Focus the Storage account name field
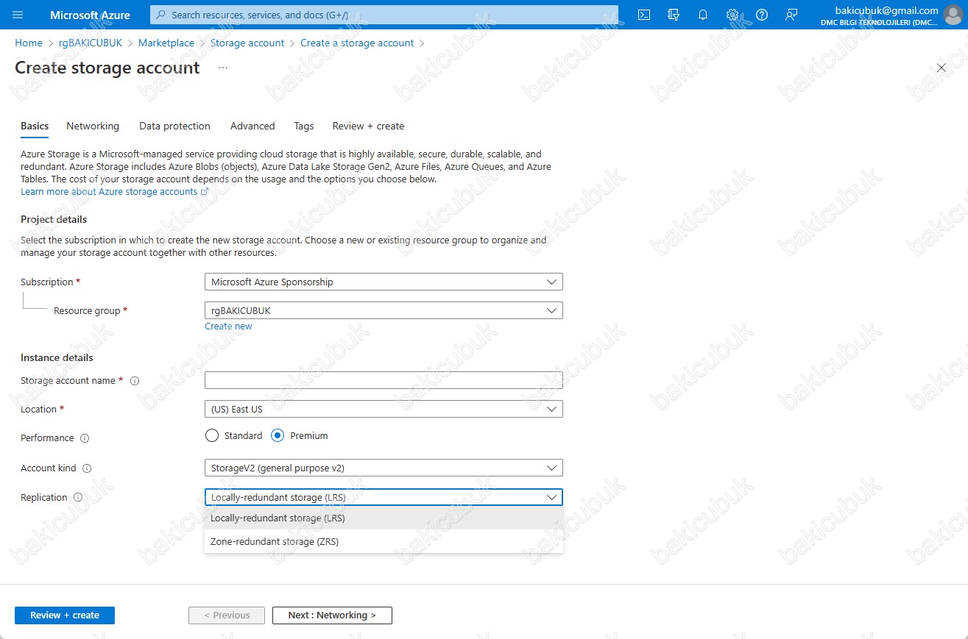 click(384, 380)
